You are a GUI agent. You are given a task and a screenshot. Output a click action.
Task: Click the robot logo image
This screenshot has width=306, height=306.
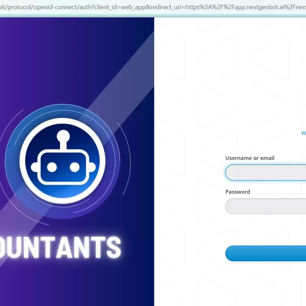62,161
